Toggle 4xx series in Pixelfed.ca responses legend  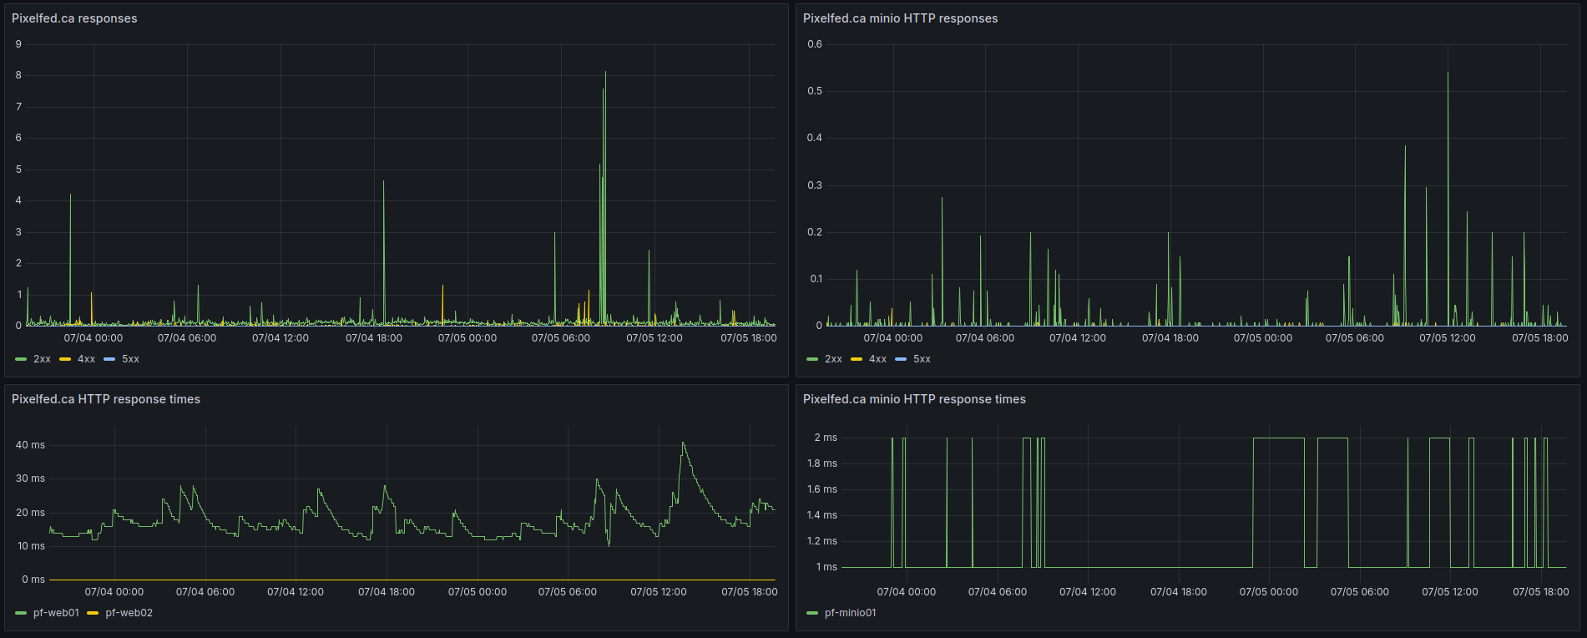(86, 359)
